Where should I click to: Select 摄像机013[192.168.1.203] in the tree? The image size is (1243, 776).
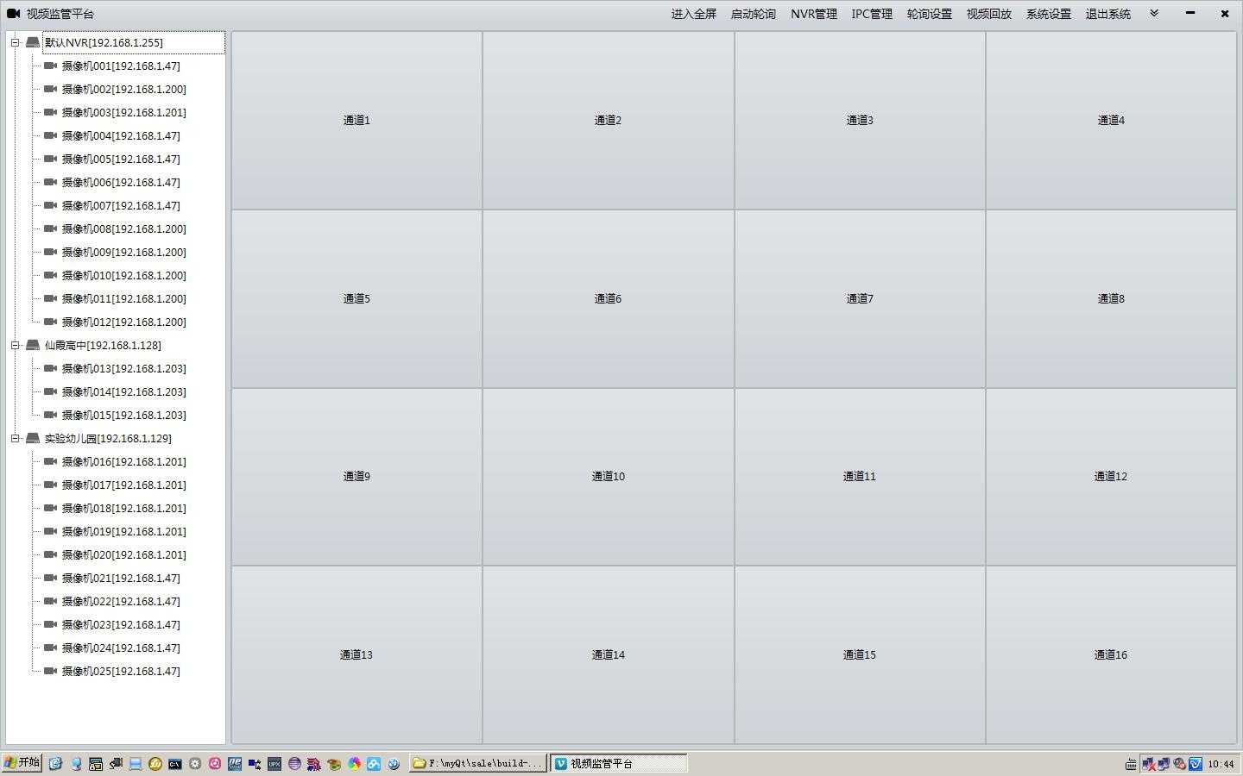123,368
